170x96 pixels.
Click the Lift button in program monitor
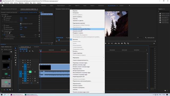coord(116,43)
